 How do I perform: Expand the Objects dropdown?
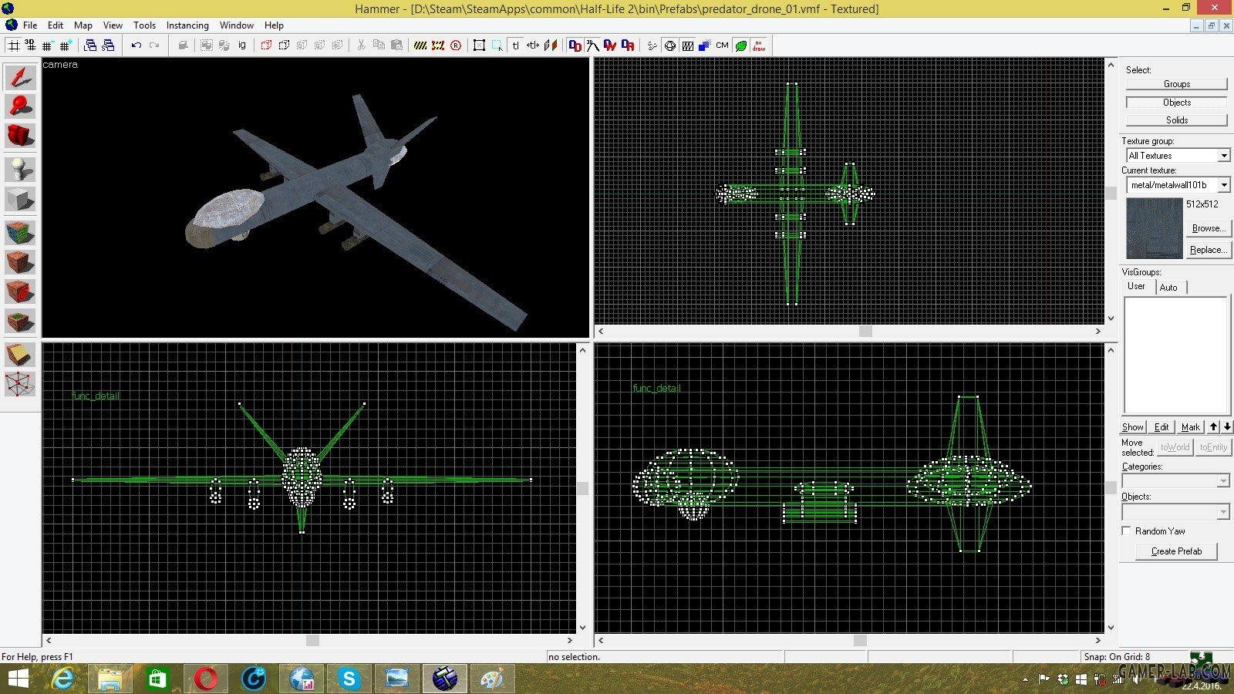[x=1223, y=511]
